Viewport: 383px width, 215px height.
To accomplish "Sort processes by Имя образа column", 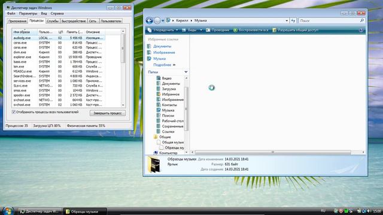I will pos(25,32).
